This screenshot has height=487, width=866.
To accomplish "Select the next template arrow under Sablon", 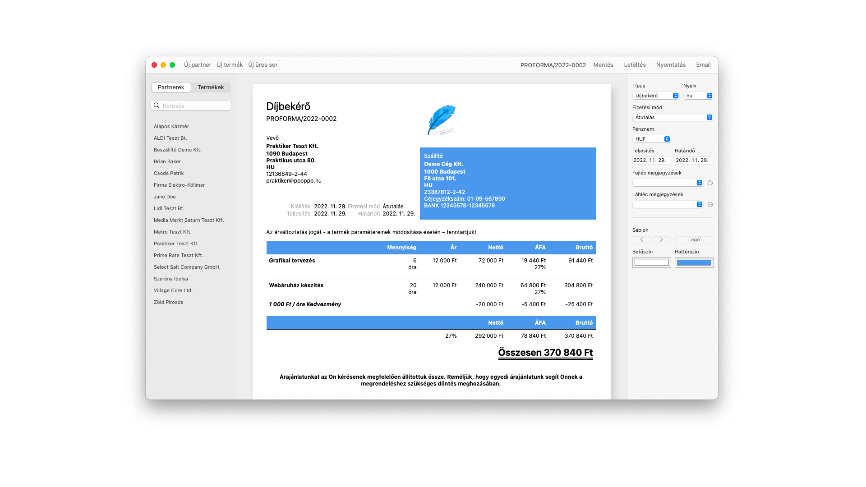I will click(661, 239).
